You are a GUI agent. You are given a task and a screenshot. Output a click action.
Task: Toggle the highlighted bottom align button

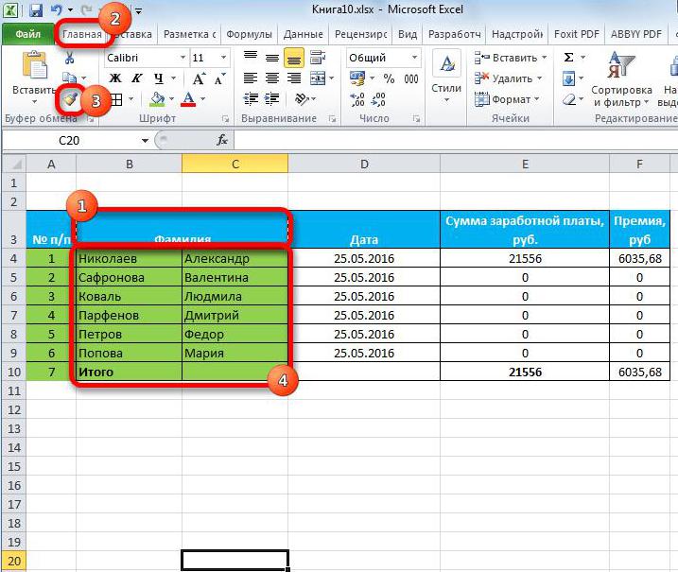(x=294, y=58)
